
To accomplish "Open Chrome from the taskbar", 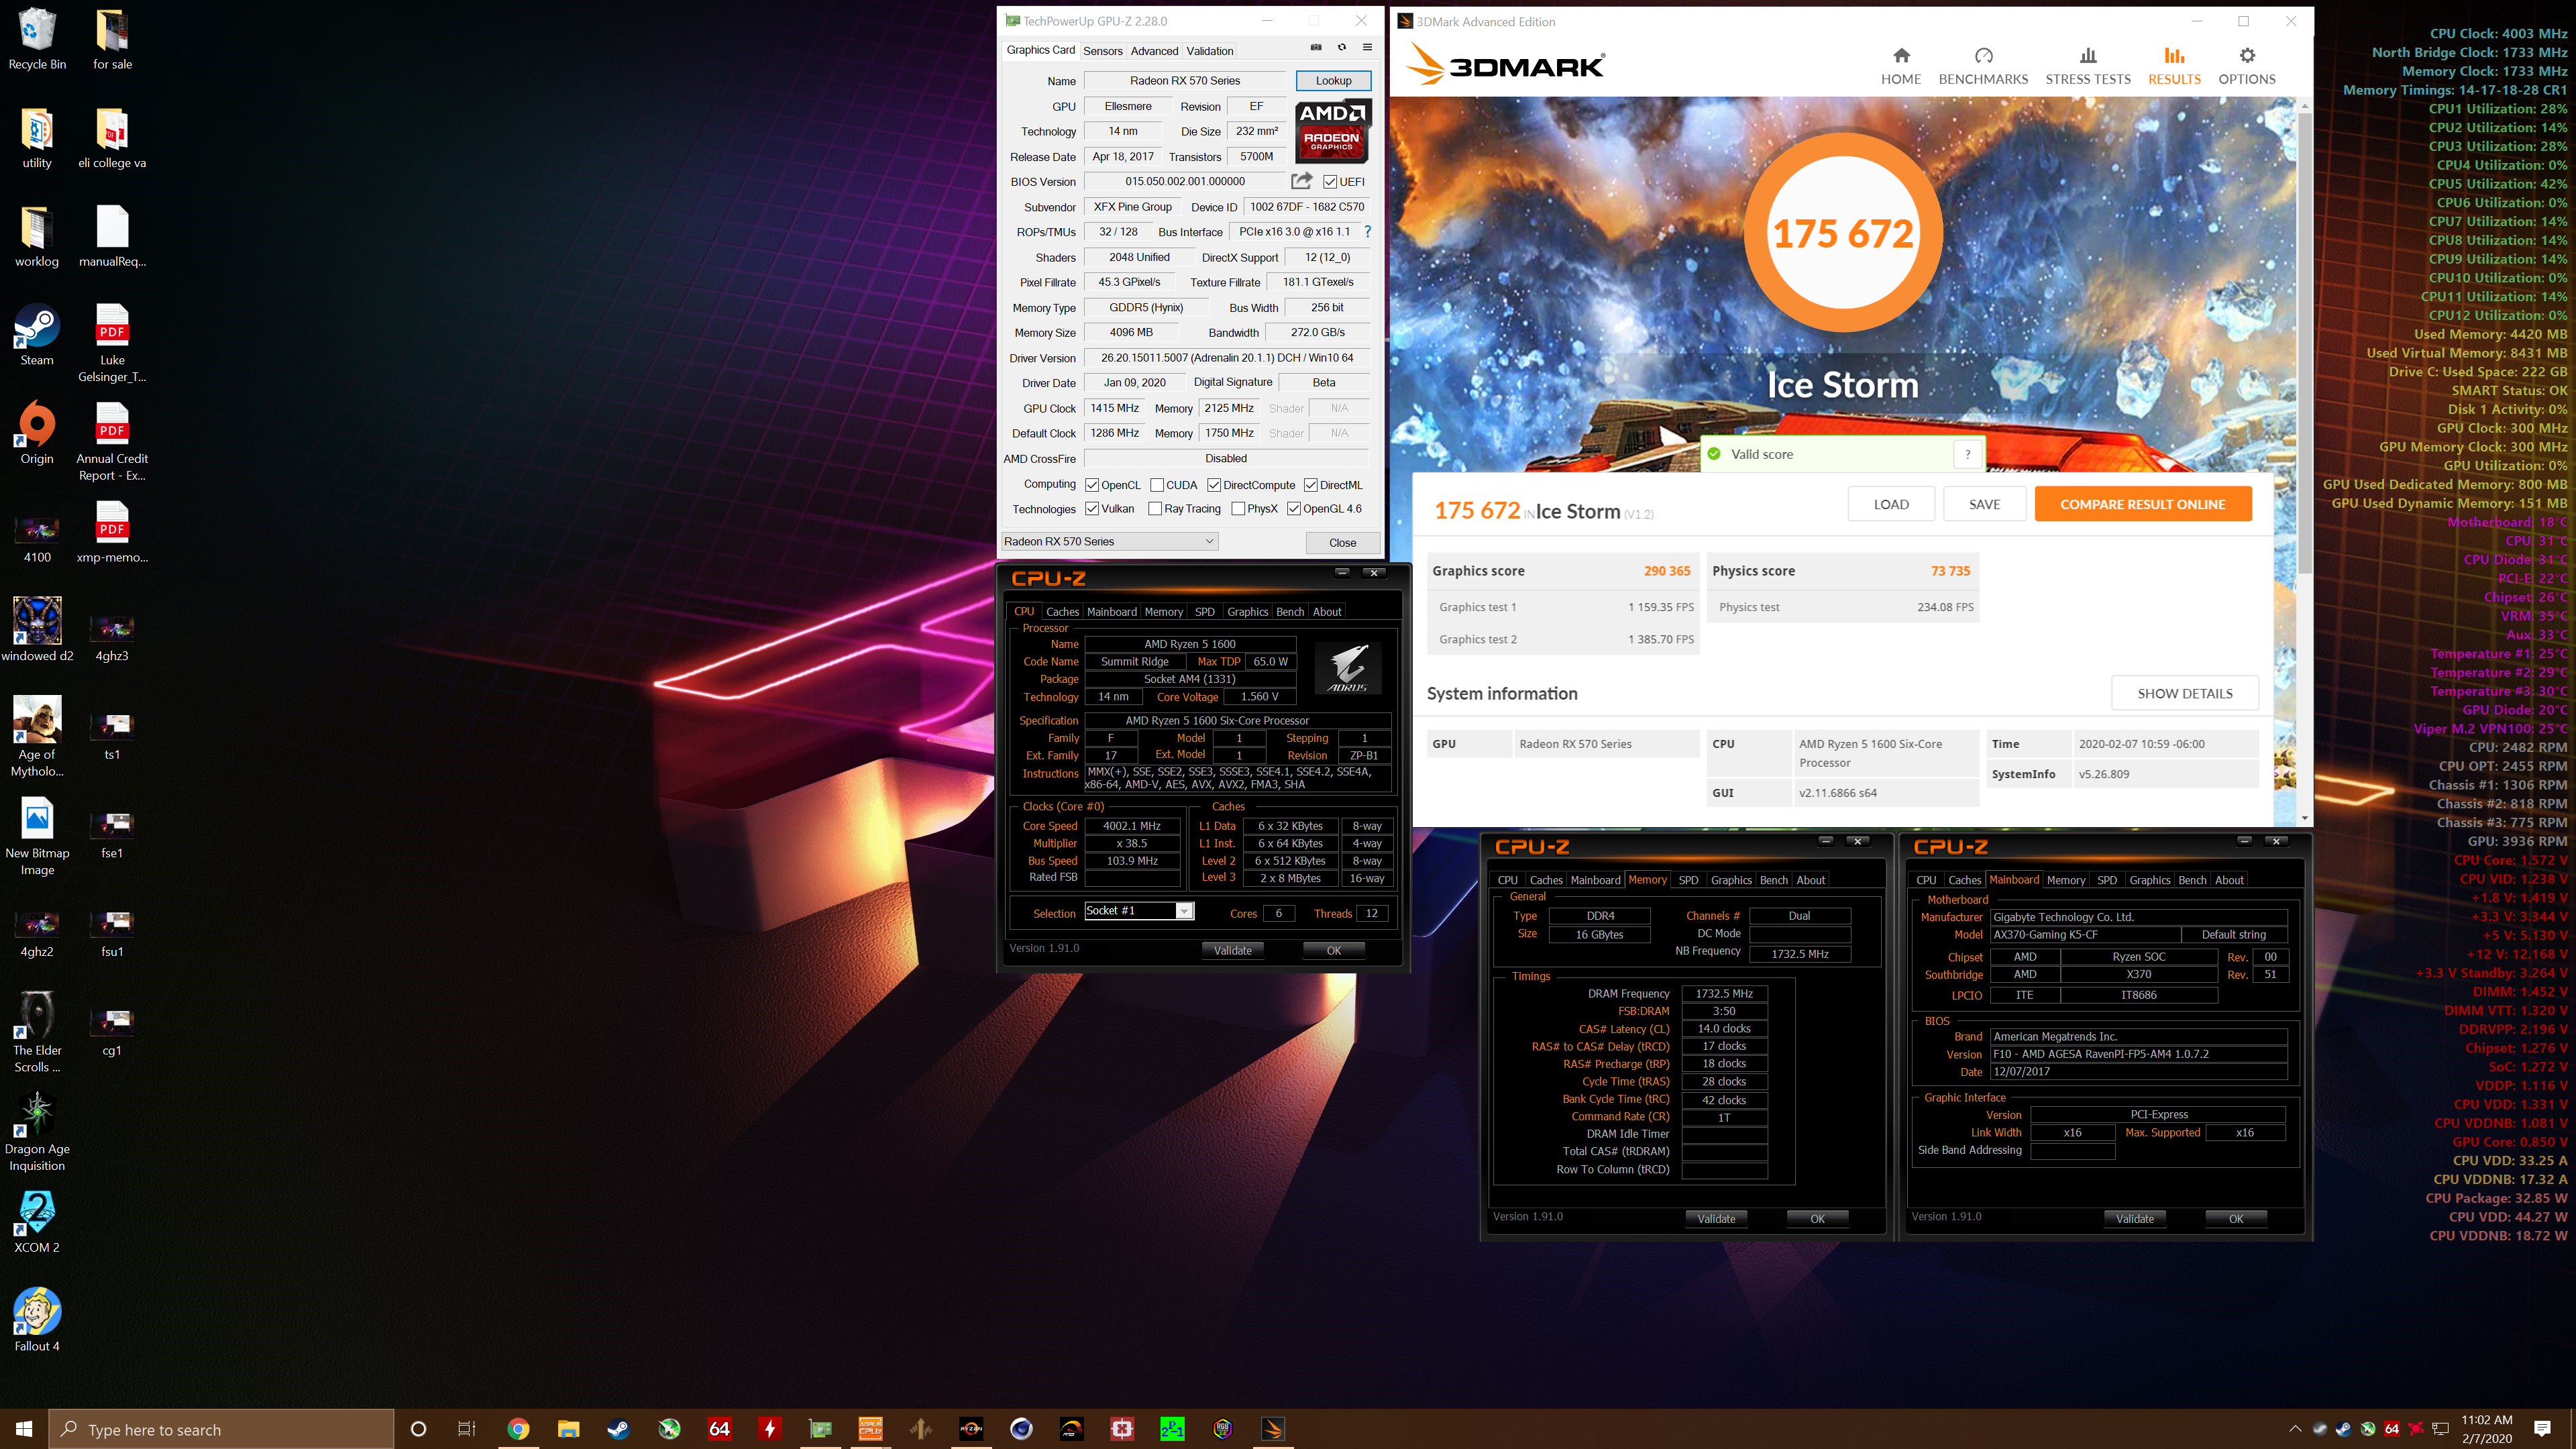I will tap(518, 1429).
